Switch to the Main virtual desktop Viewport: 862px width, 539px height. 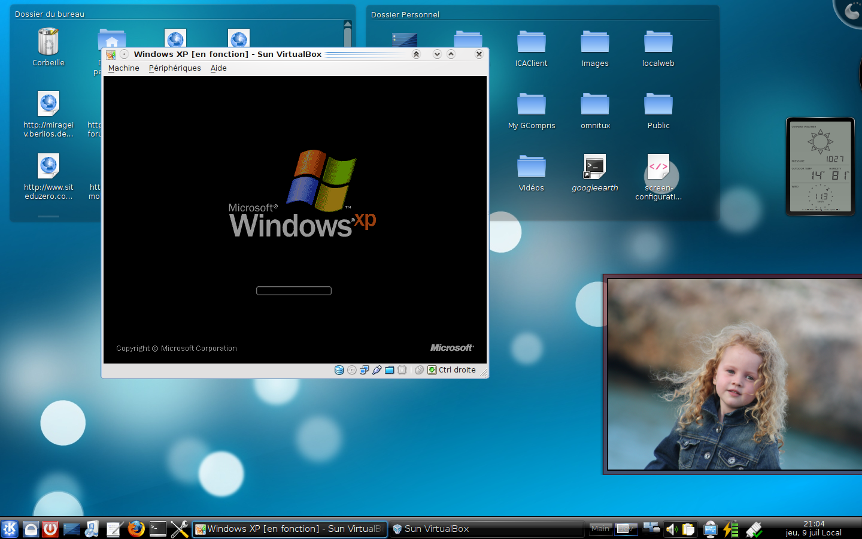(x=600, y=528)
